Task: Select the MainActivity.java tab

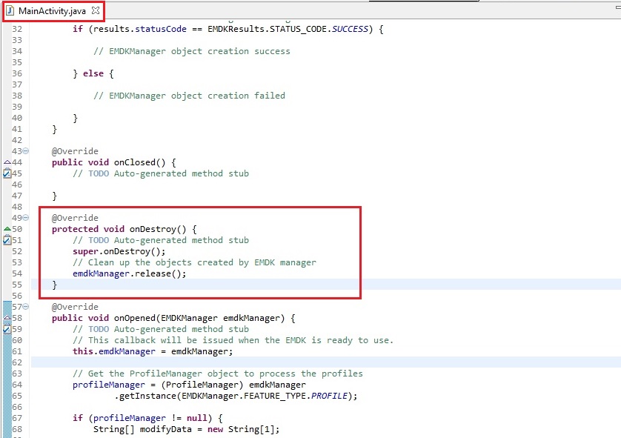Action: coord(52,11)
